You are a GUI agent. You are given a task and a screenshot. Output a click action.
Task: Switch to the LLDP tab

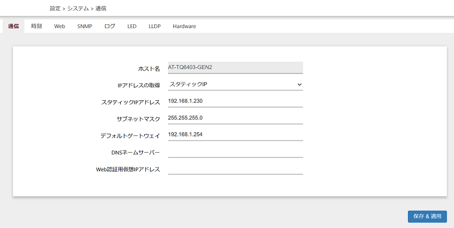point(154,26)
